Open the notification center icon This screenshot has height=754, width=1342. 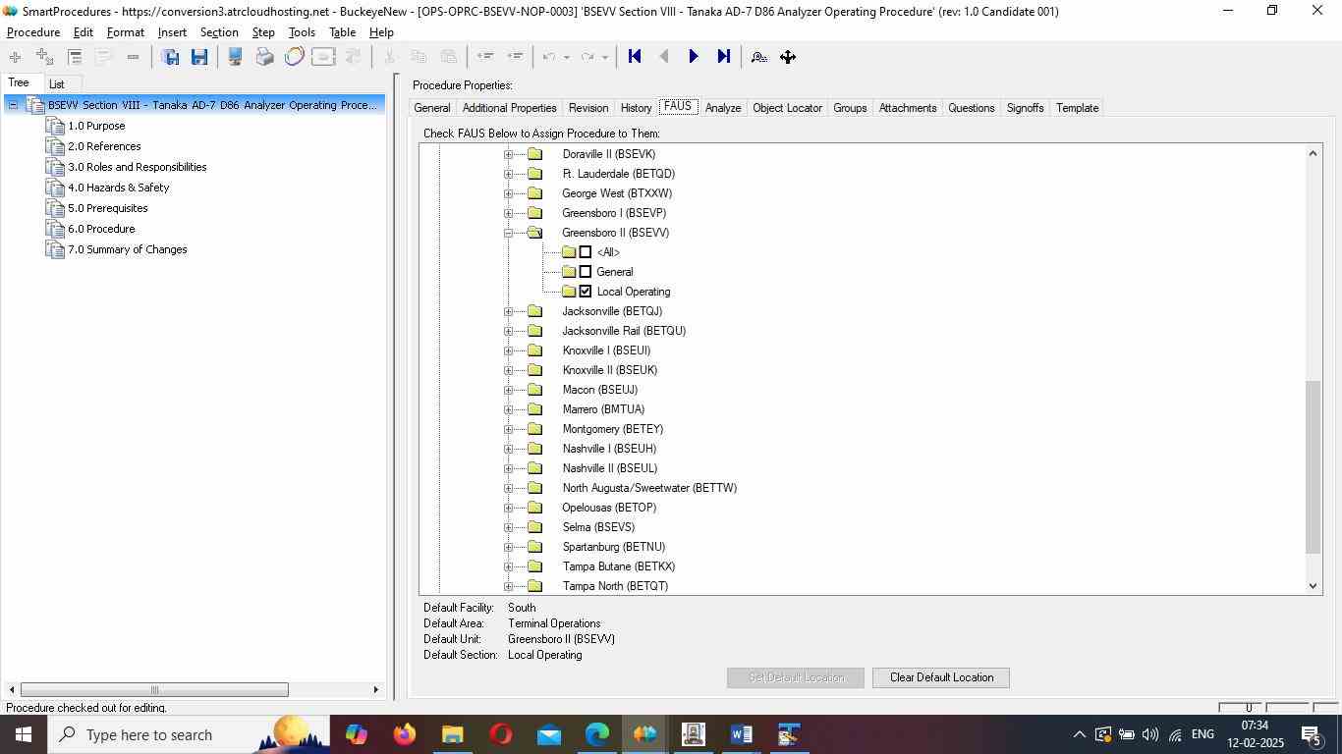click(1312, 734)
